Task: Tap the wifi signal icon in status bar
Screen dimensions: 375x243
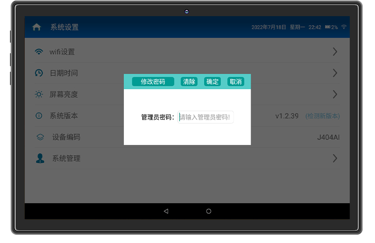Action: tap(344, 27)
